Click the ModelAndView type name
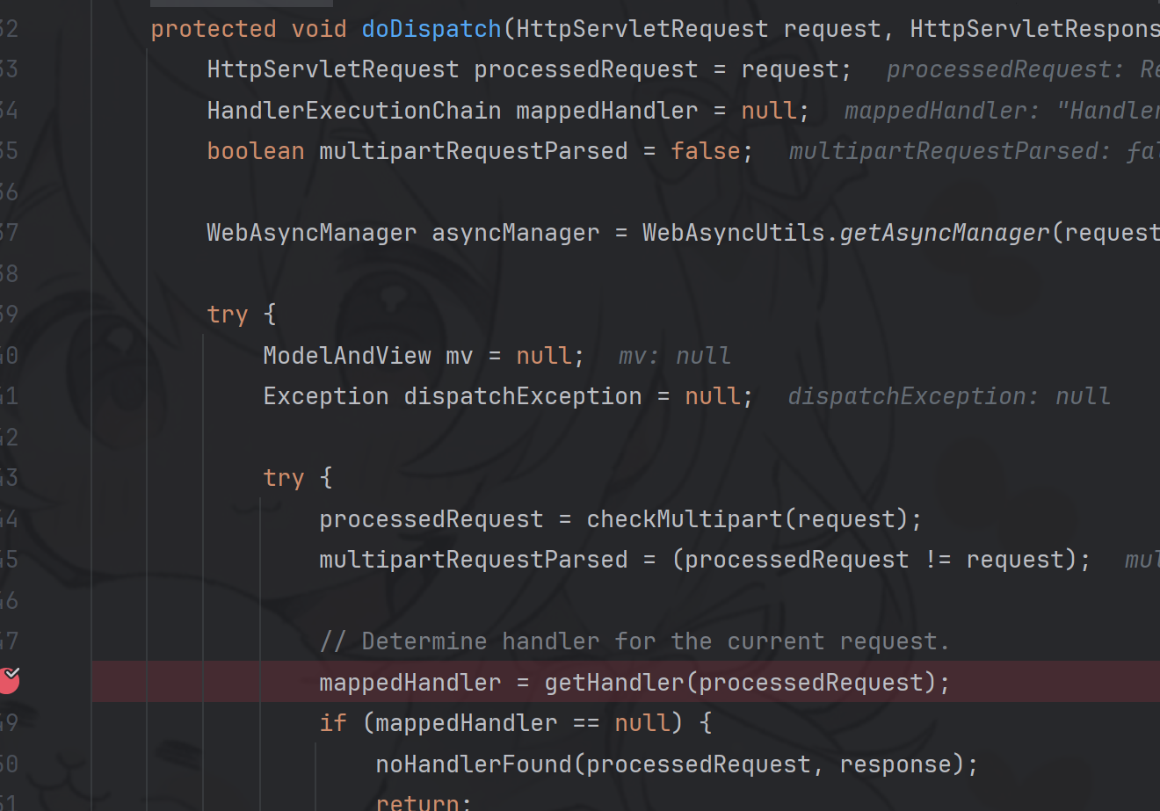The height and width of the screenshot is (811, 1160). (x=346, y=356)
